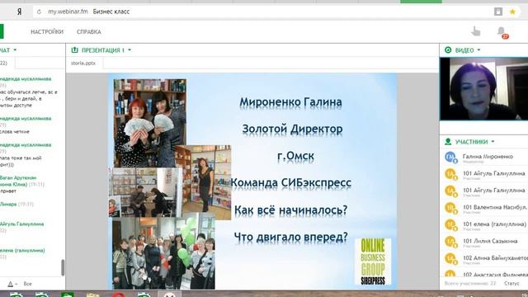Viewport: 528px width, 297px height.
Task: Click the Online Business Group logo on slide
Action: point(373,262)
